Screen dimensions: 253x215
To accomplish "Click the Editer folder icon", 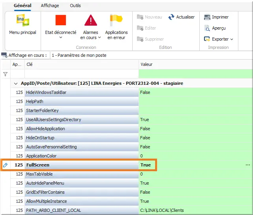I will 140,28.
